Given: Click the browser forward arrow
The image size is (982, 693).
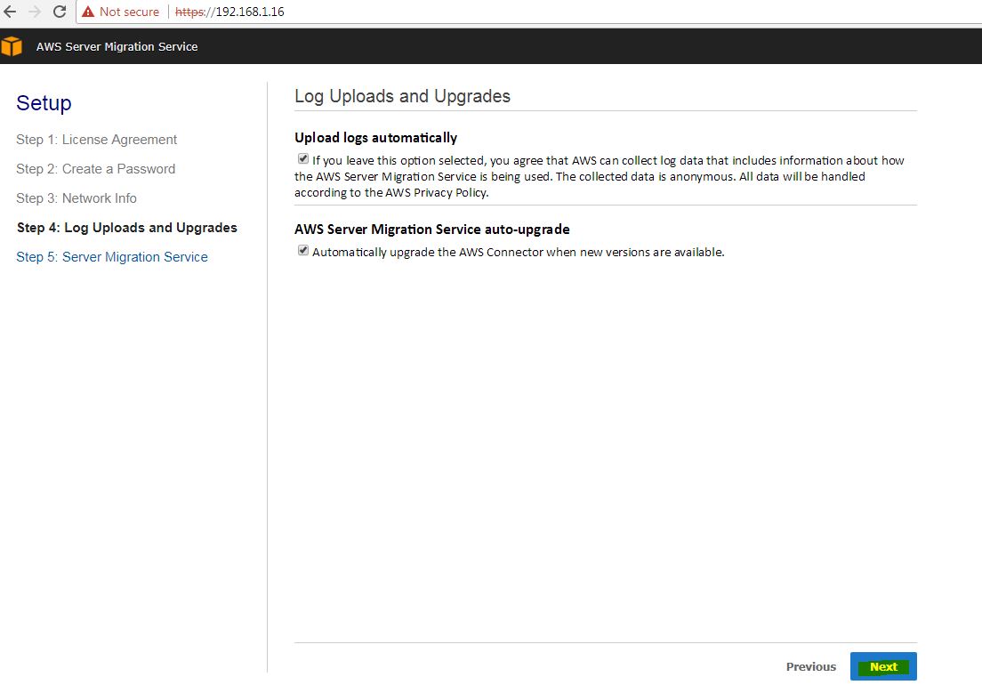Looking at the screenshot, I should (35, 12).
